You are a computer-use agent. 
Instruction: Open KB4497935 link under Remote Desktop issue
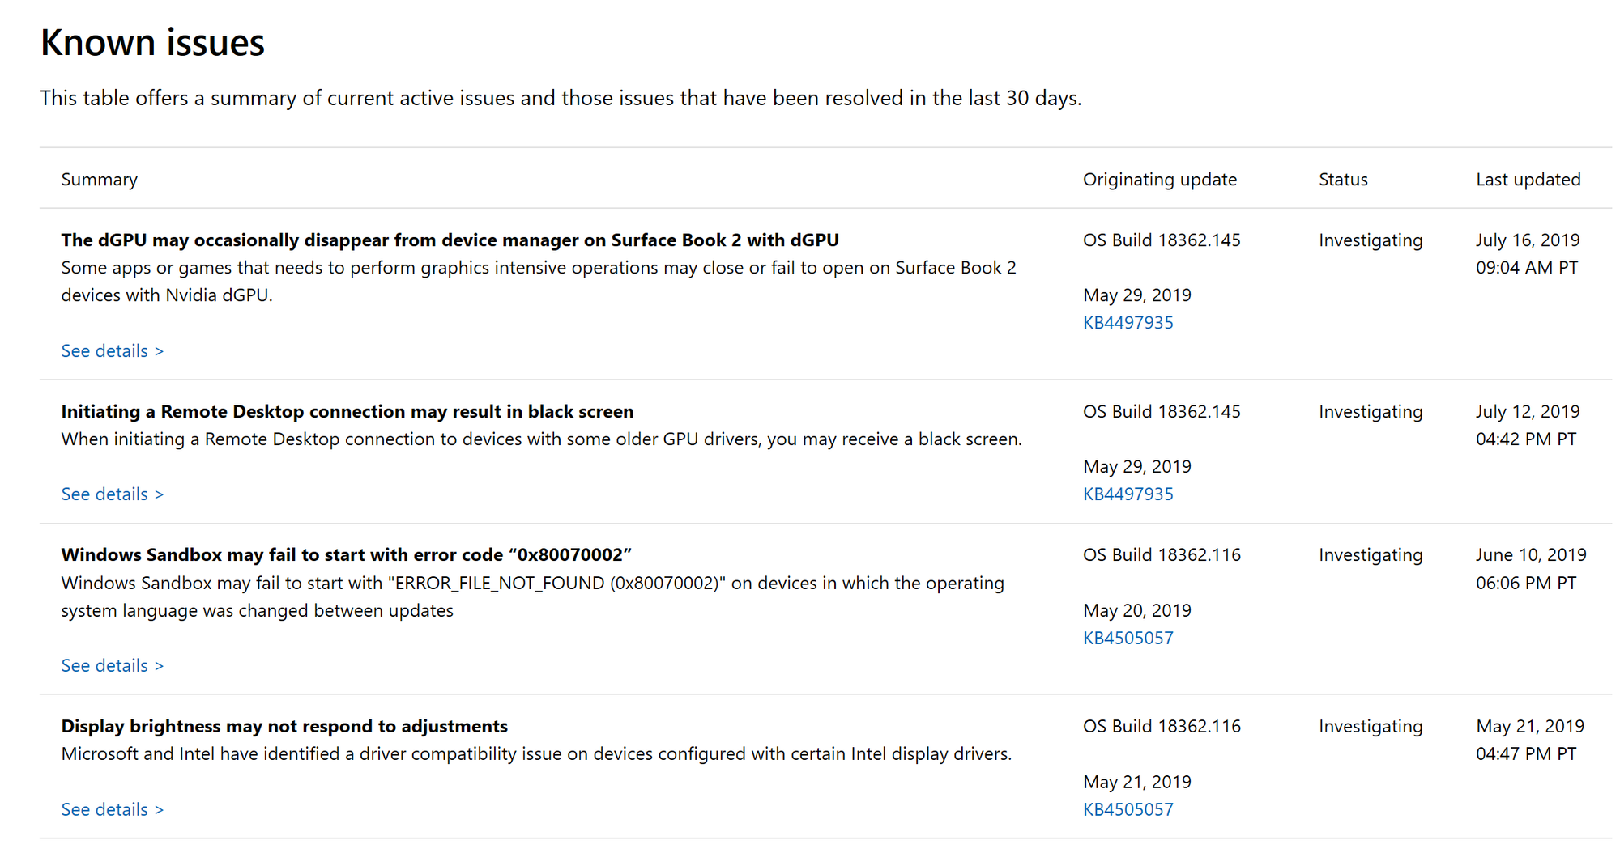[1128, 494]
